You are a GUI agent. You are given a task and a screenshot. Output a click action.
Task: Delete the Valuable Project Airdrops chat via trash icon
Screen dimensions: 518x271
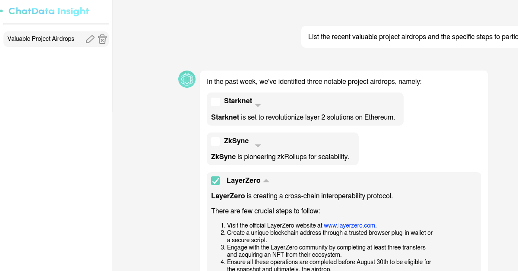coord(102,39)
